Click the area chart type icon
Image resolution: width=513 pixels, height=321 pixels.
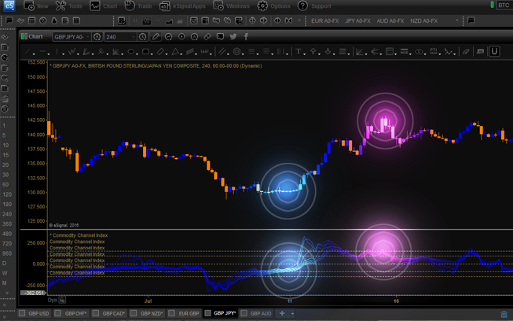(169, 21)
